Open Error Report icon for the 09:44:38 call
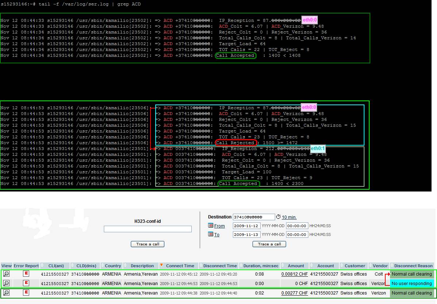Screen dimensions: 437x304 click(26, 293)
